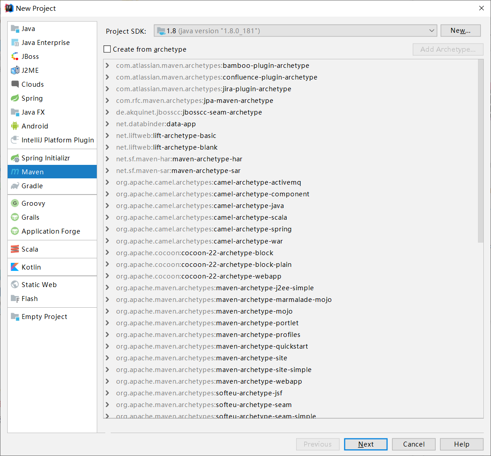Click the Spring Initializr icon
This screenshot has width=491, height=456.
(x=15, y=158)
